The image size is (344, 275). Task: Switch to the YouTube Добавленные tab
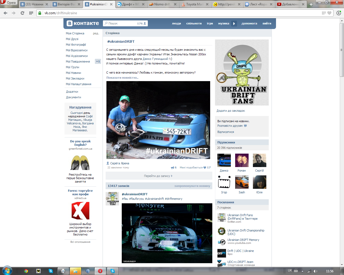(291, 4)
